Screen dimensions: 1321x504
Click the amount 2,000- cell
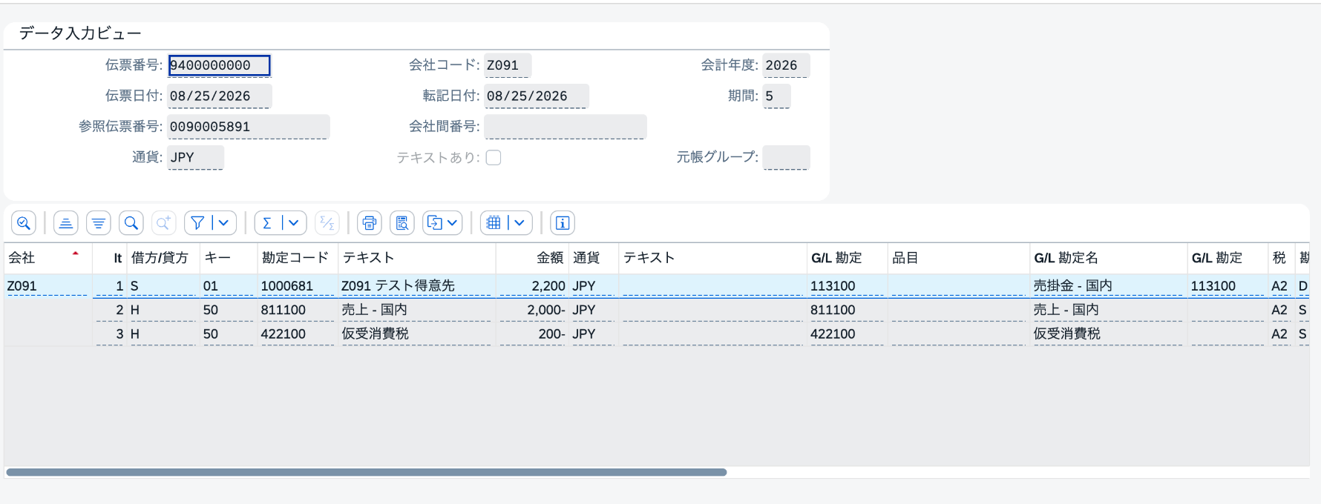click(532, 310)
